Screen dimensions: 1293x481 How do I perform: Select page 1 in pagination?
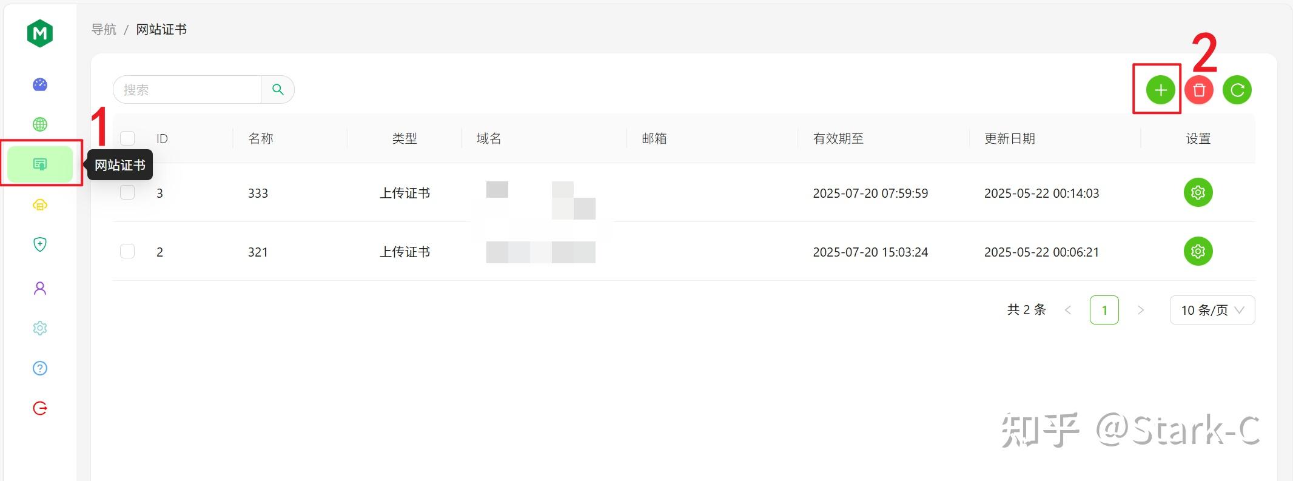pos(1104,310)
